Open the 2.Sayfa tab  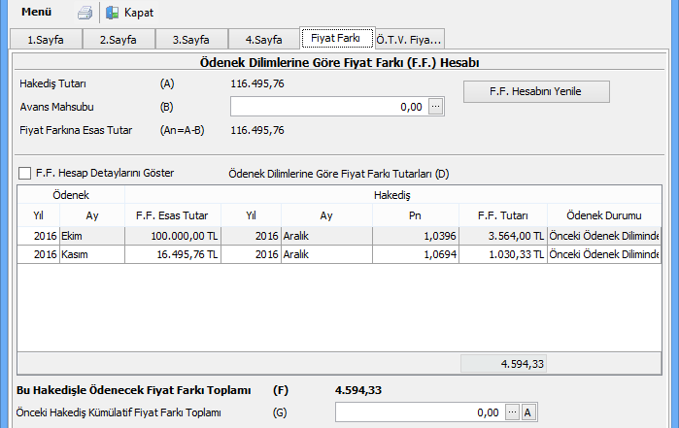[118, 40]
